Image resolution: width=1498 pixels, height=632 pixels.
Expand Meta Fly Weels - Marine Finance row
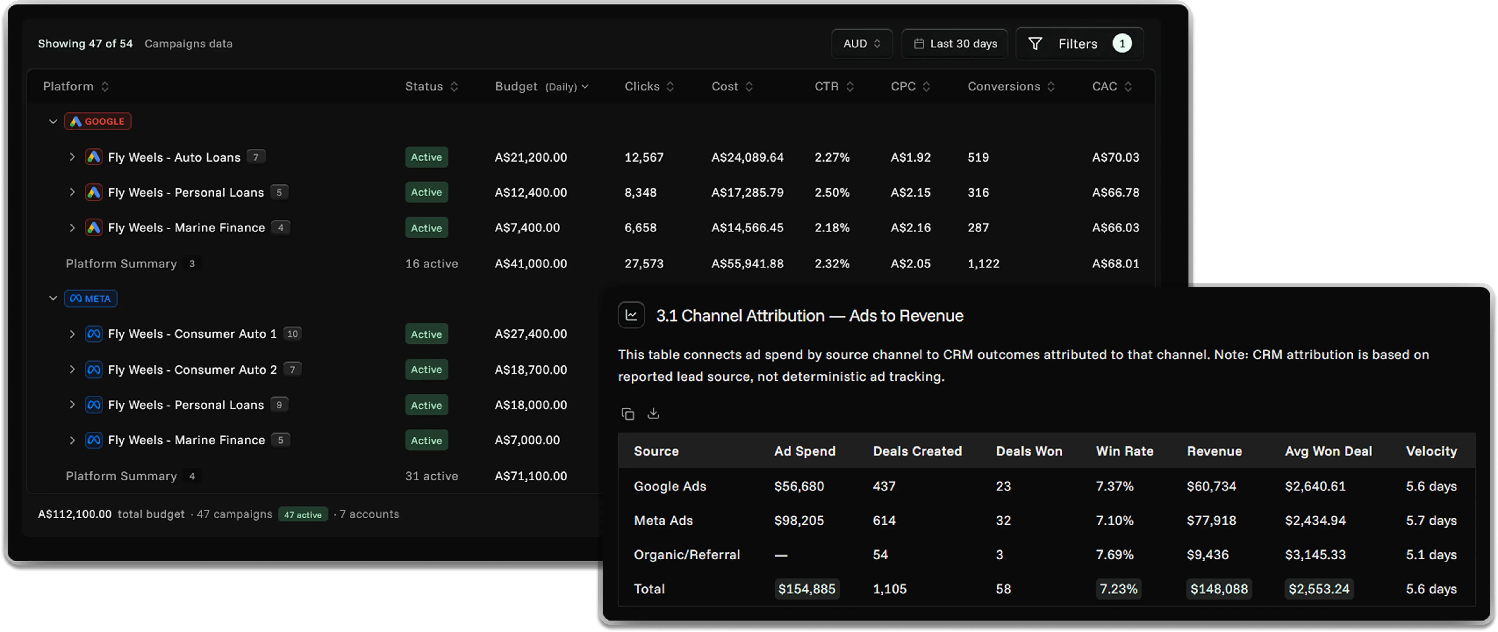pyautogui.click(x=72, y=440)
